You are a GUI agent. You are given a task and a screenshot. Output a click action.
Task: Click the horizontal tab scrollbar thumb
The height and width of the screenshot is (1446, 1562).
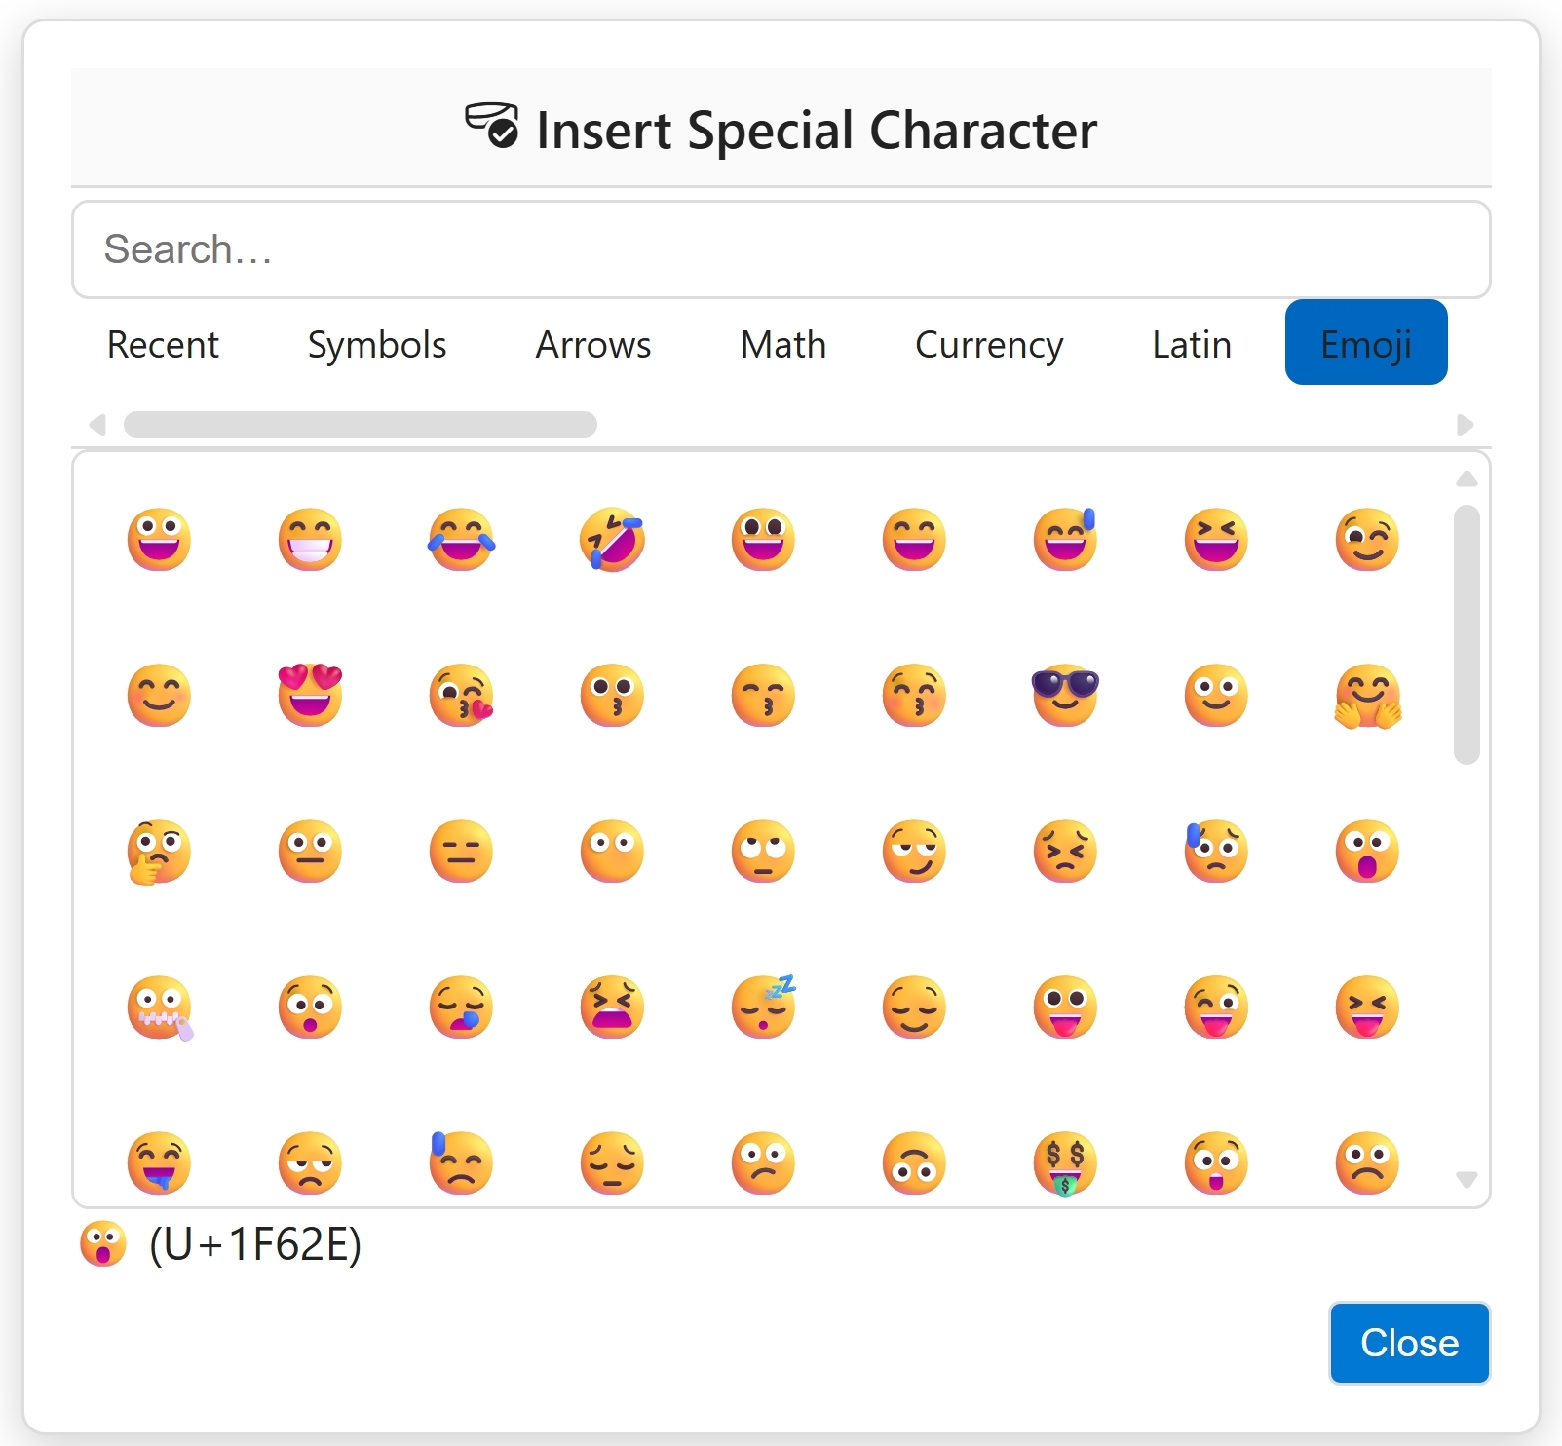(x=360, y=425)
